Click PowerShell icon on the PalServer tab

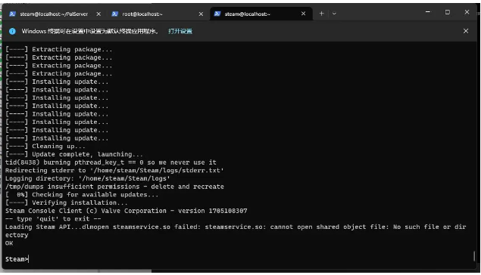point(12,14)
